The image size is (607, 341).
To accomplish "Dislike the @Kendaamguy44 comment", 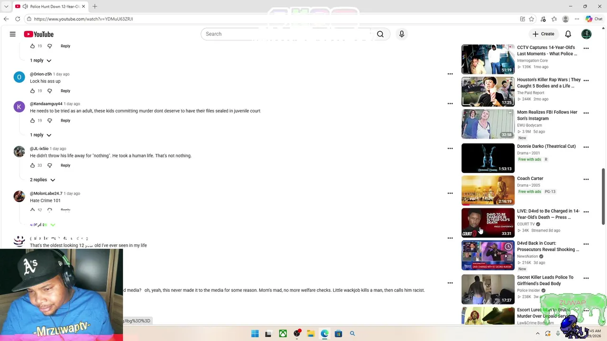I will pyautogui.click(x=49, y=120).
